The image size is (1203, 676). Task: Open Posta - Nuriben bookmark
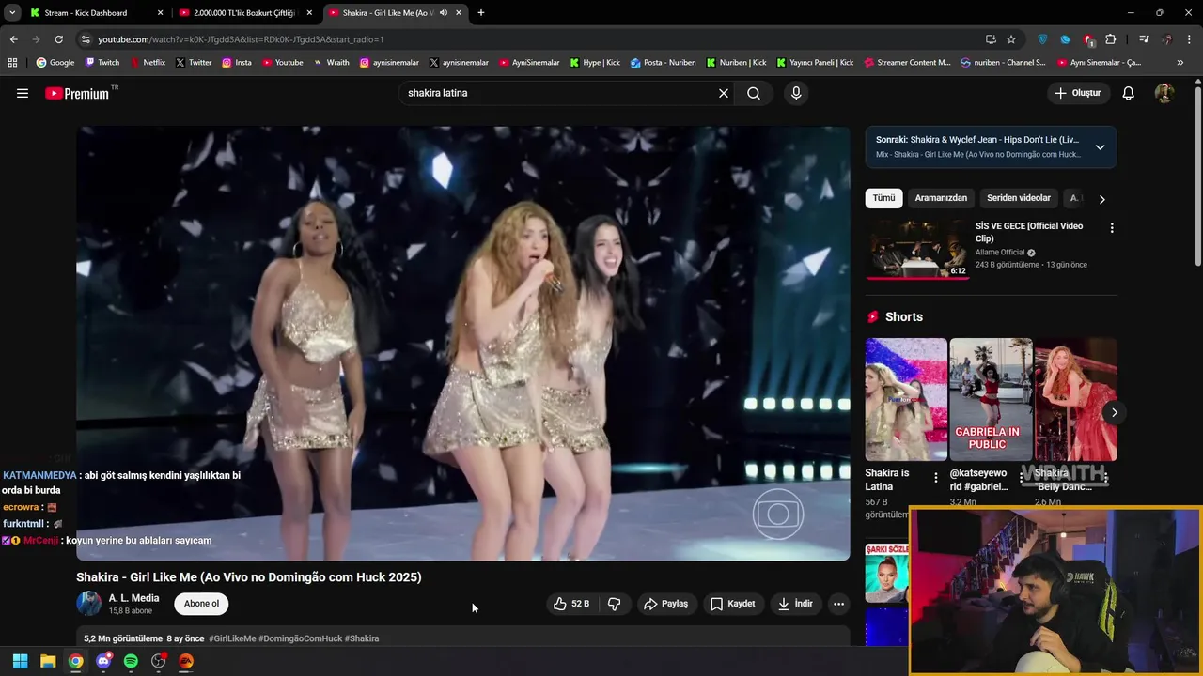pos(664,63)
